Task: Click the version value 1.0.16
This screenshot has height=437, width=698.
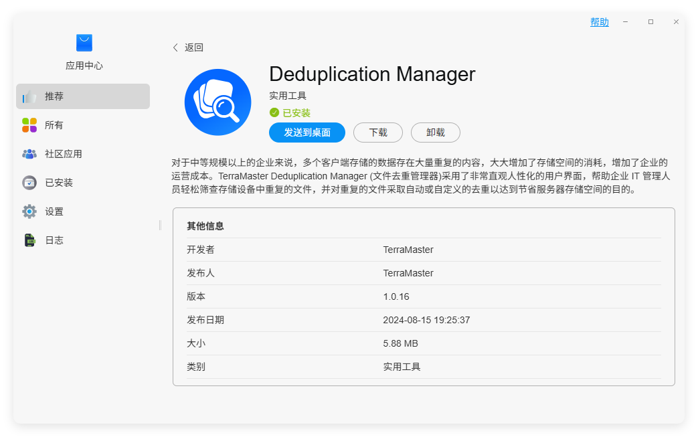Action: click(396, 297)
